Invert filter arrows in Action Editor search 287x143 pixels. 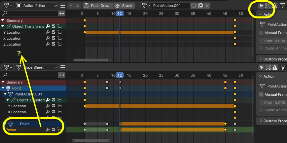click(x=62, y=13)
